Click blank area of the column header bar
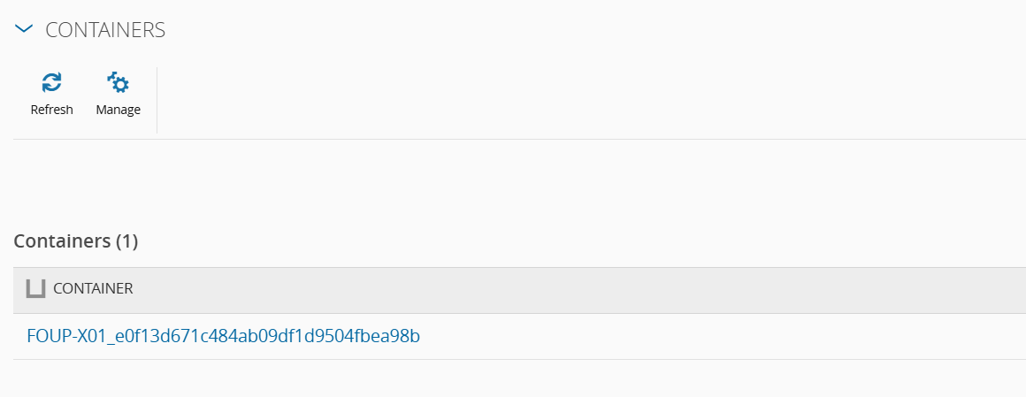This screenshot has height=397, width=1026. pyautogui.click(x=575, y=289)
